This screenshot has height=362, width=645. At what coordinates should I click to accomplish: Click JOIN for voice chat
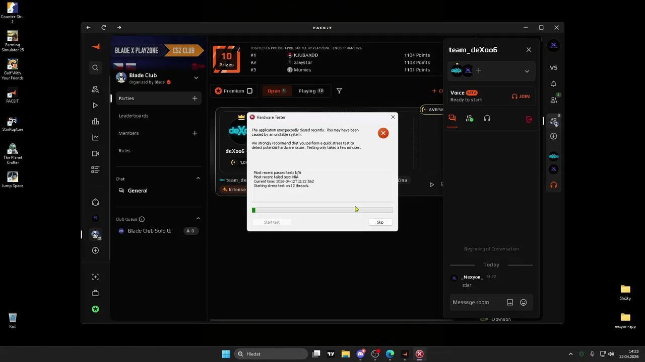(x=521, y=97)
